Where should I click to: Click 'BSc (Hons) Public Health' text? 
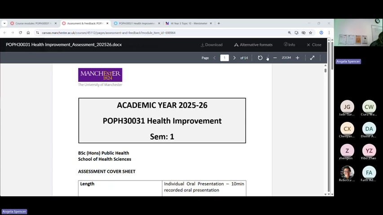coord(104,153)
